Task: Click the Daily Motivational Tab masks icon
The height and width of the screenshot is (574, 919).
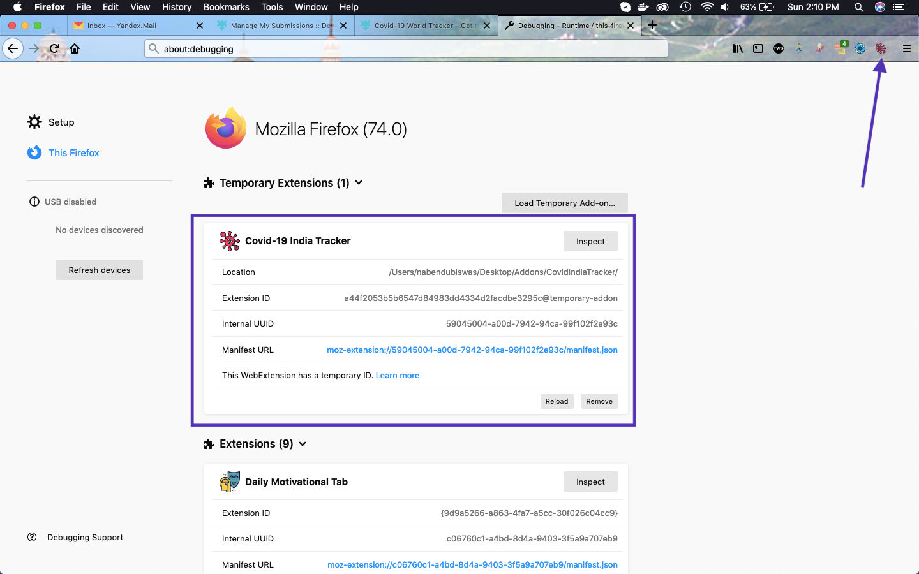Action: click(x=230, y=482)
